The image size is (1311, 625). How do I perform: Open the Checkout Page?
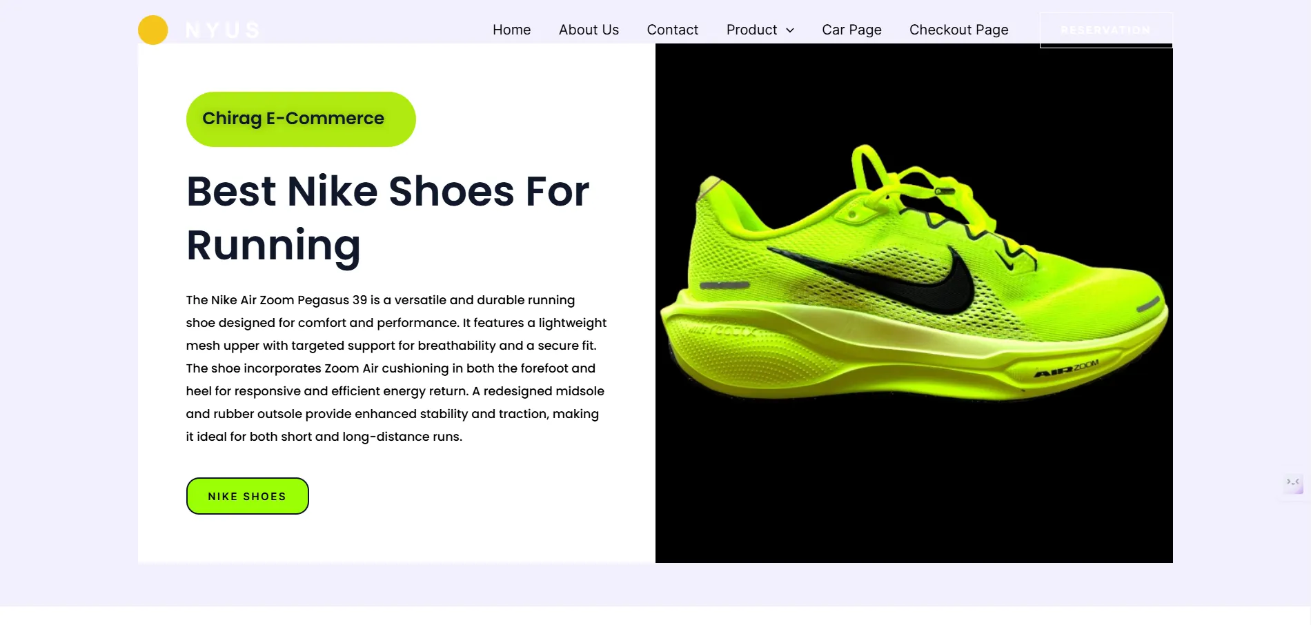coord(958,30)
